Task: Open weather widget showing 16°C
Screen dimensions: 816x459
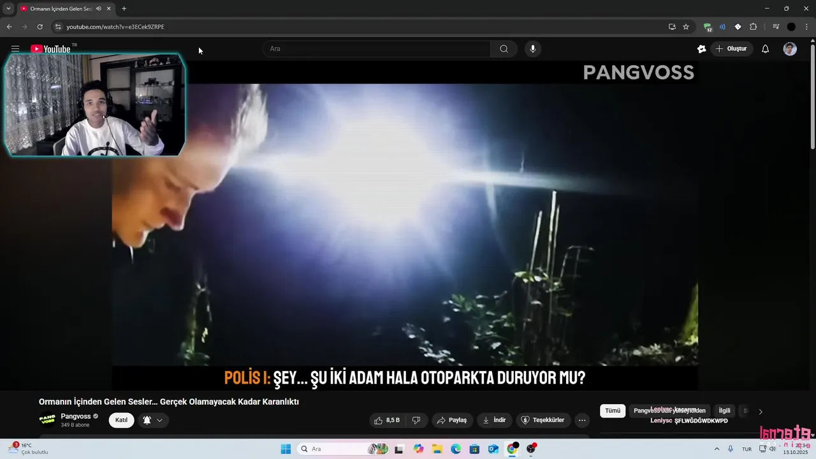Action: coord(28,449)
